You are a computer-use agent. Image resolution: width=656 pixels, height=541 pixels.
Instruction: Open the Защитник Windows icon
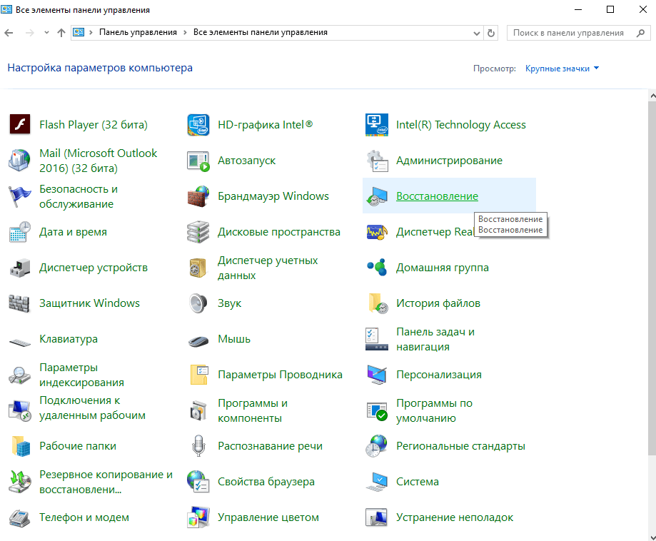(x=19, y=303)
